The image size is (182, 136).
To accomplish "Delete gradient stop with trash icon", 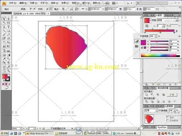I will (176, 31).
